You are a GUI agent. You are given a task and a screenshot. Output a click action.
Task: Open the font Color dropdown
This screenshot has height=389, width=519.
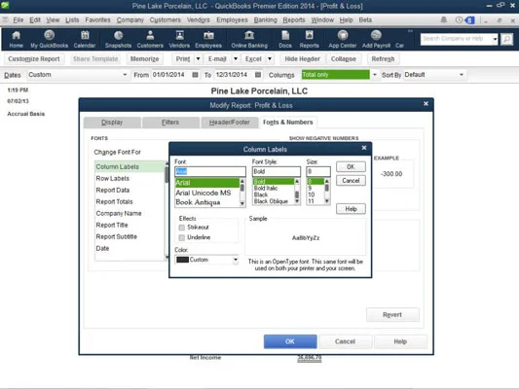click(x=236, y=260)
